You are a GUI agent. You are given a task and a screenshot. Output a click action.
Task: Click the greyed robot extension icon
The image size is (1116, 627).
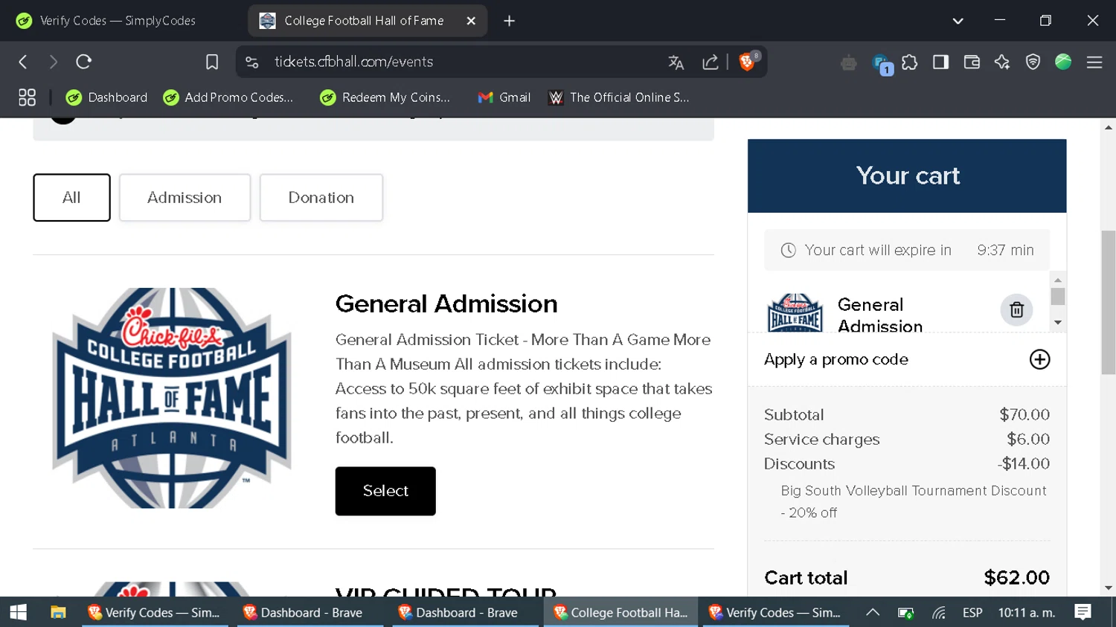(849, 63)
